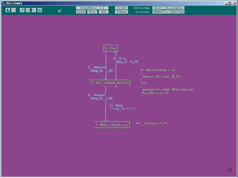Click the Objectbench window title bar icon
Viewport: 238px width, 178px height.
[x=3, y=3]
